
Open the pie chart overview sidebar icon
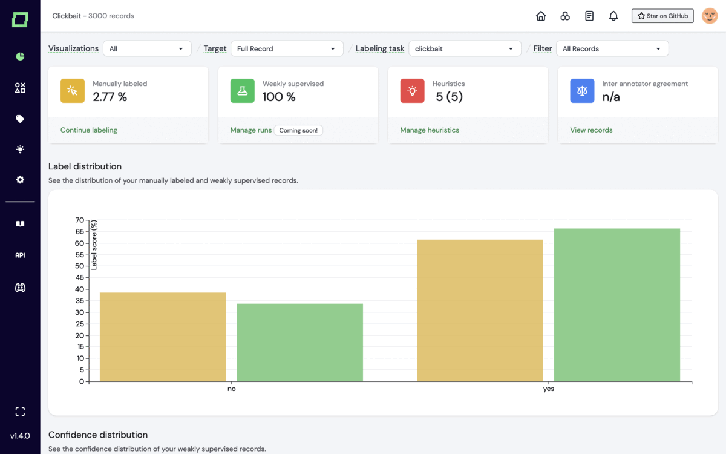[x=20, y=57]
